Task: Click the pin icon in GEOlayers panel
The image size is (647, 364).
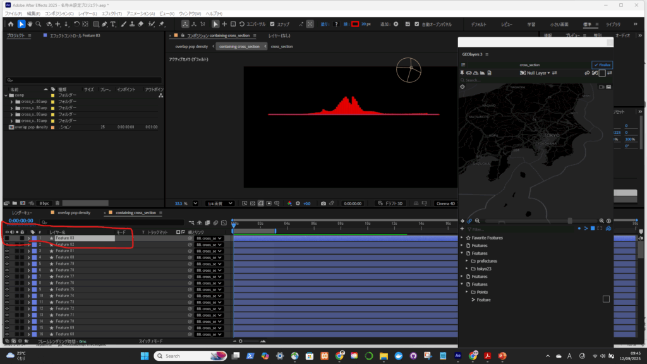Action: [463, 73]
